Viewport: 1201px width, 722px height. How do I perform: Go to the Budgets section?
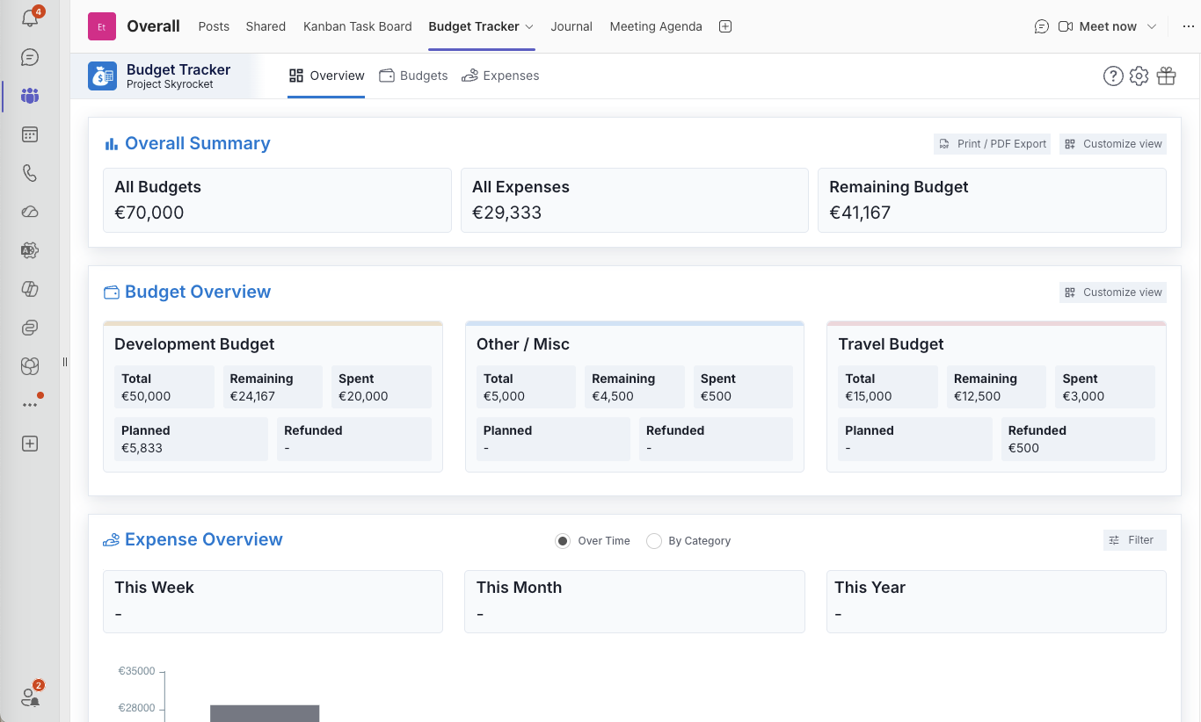click(413, 76)
